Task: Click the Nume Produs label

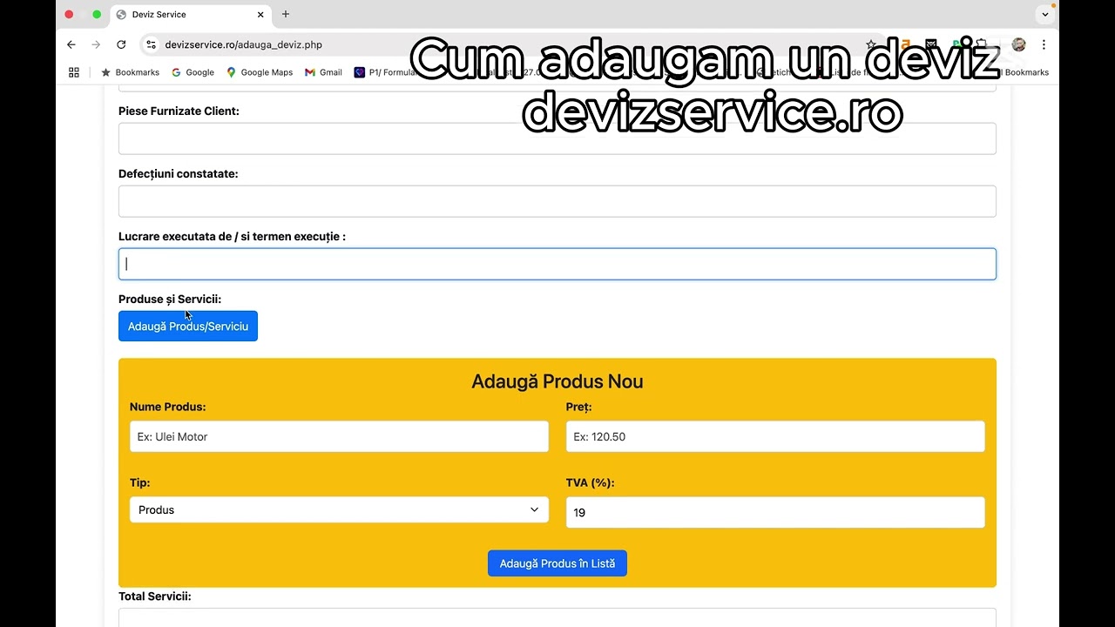Action: click(168, 407)
